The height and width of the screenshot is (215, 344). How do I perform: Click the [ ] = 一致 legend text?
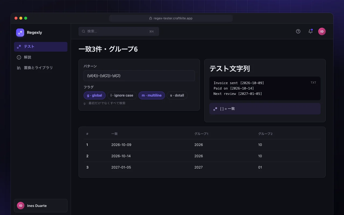[227, 109]
